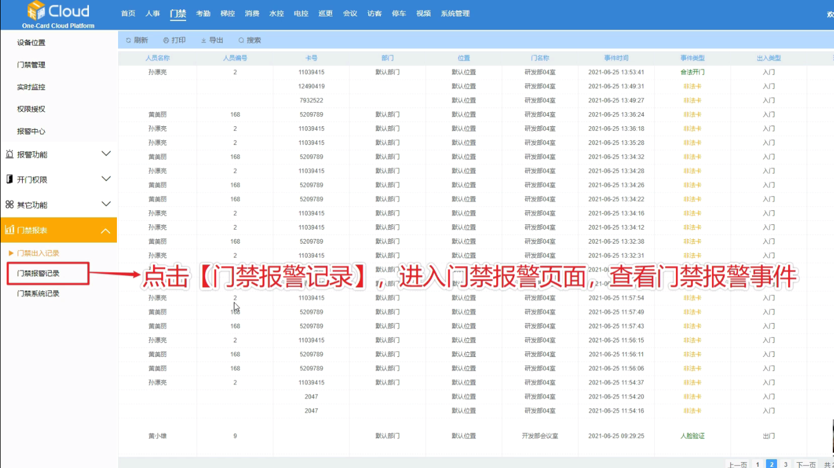This screenshot has width=834, height=468.
Task: Click the 人员名称 column header
Action: point(158,58)
